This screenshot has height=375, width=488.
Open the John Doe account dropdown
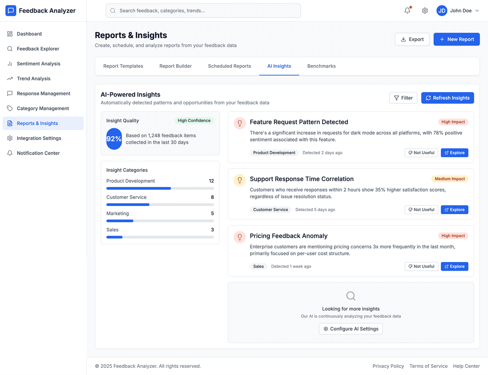(458, 10)
